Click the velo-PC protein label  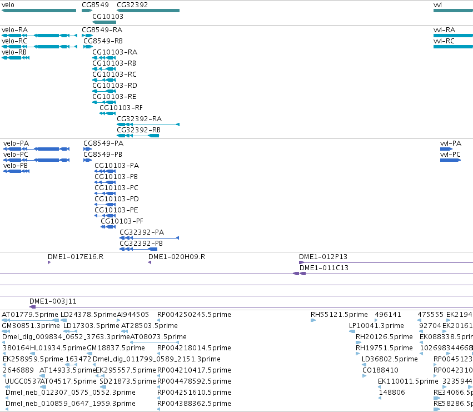pos(16,155)
